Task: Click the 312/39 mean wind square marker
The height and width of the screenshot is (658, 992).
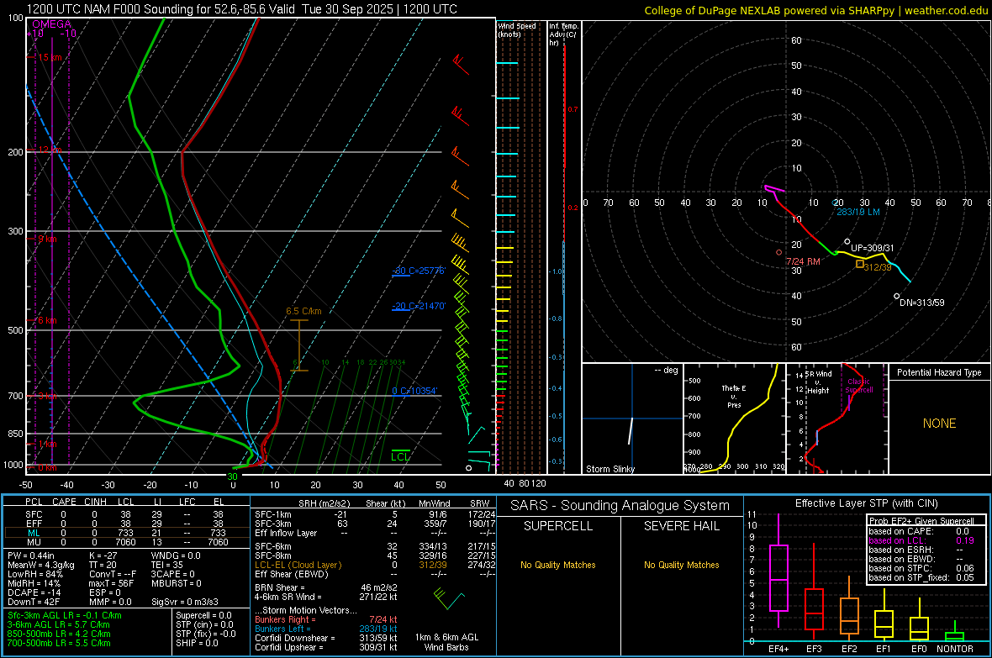Action: point(860,264)
